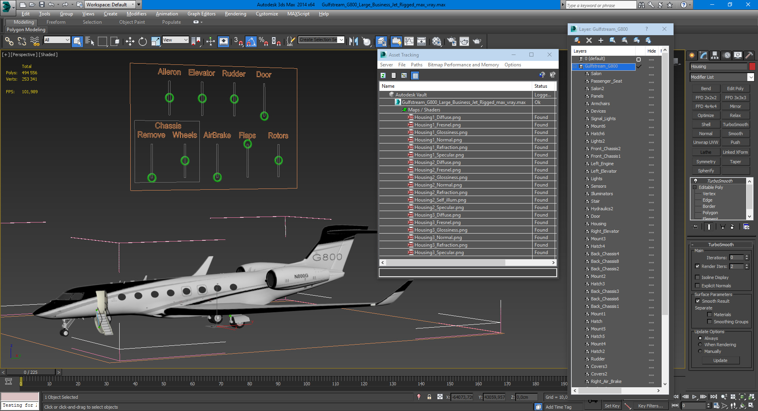Toggle Percent Snap in the toolbar
Viewport: 758px width, 411px height.
click(263, 41)
